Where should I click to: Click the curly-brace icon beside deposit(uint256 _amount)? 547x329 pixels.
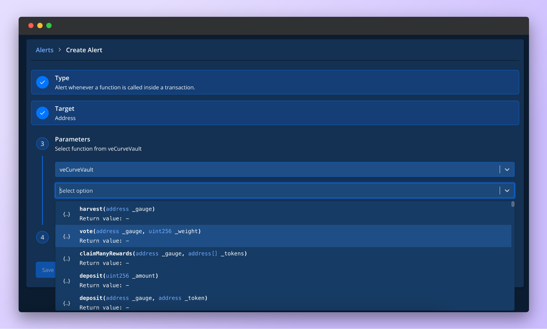(x=67, y=281)
